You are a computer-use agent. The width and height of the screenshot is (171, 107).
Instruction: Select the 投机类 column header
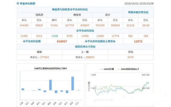[x=40, y=15]
